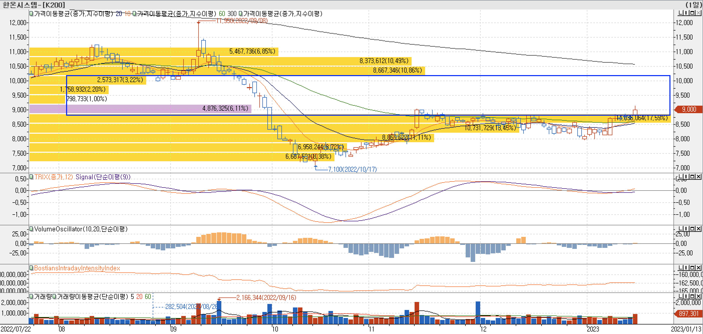The image size is (703, 334).
Task: Click the 'L' button on the volume panel
Action: pos(681,296)
